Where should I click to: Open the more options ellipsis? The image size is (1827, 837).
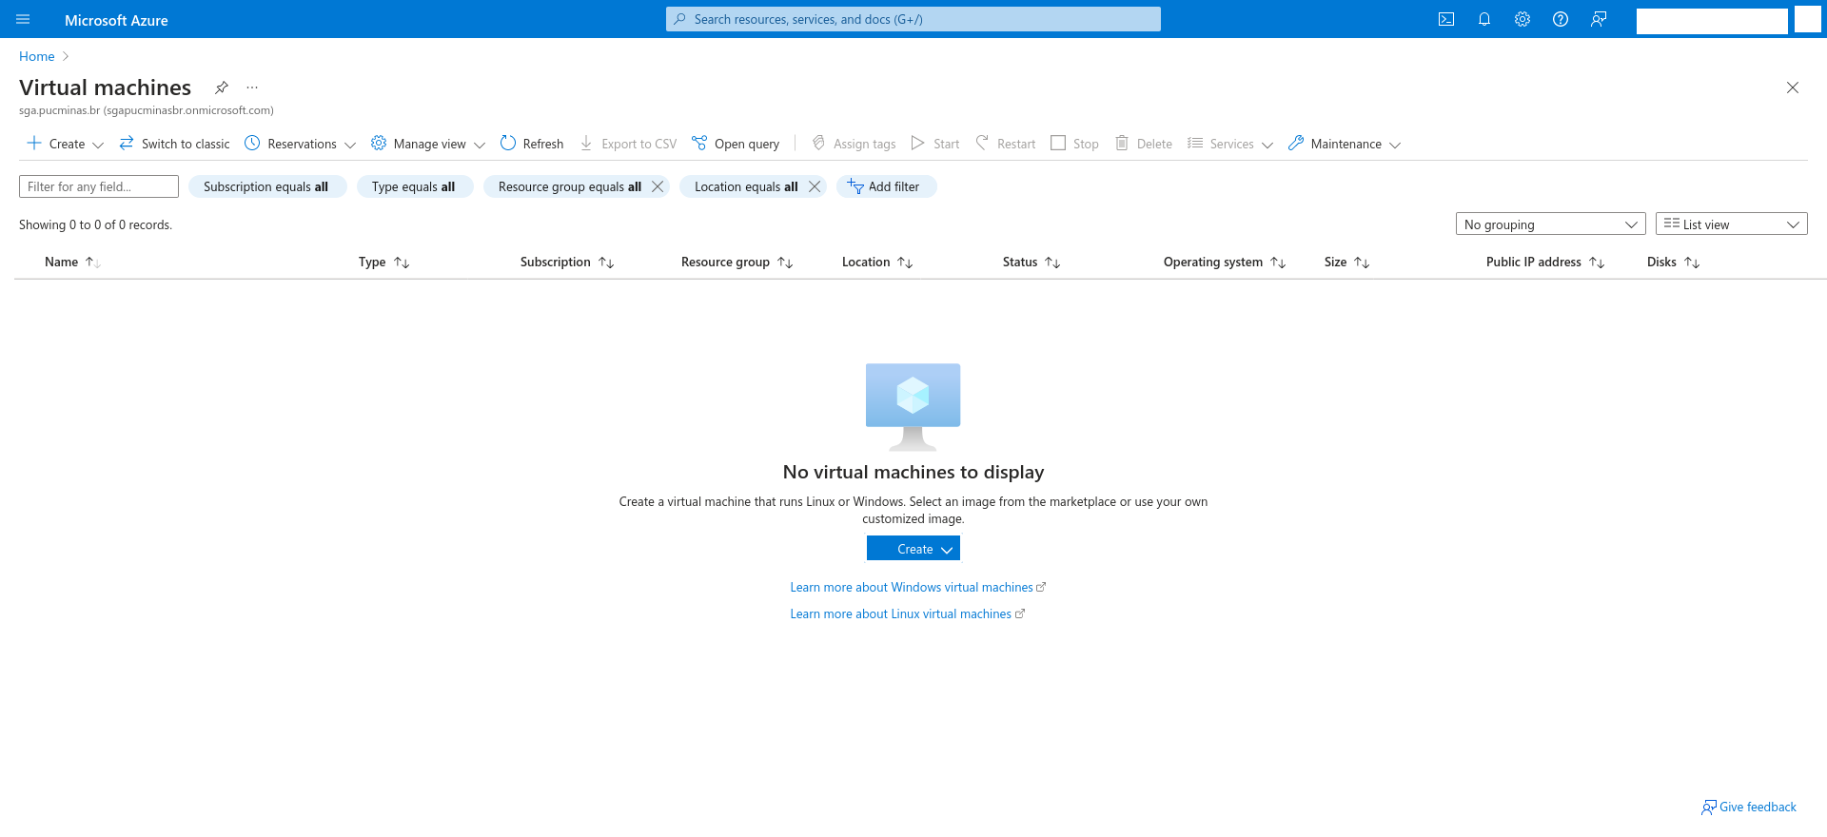(x=252, y=88)
